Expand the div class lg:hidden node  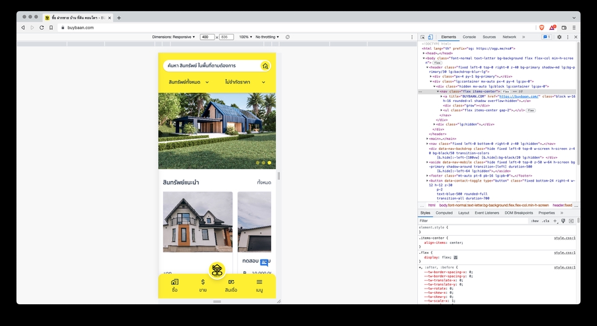tap(435, 124)
